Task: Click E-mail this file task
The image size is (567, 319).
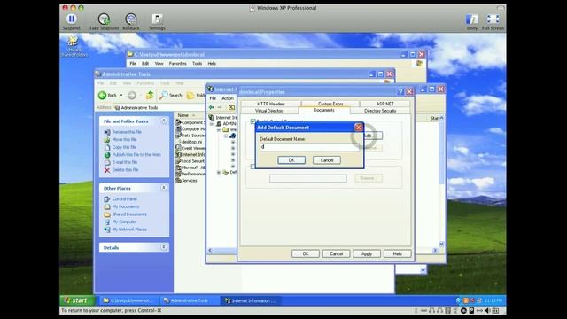Action: pos(124,162)
